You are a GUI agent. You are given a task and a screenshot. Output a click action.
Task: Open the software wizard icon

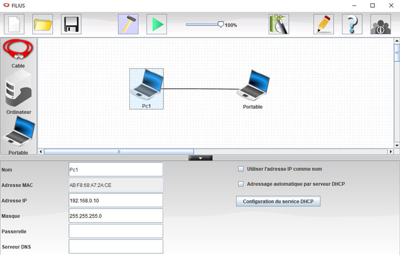pos(279,24)
